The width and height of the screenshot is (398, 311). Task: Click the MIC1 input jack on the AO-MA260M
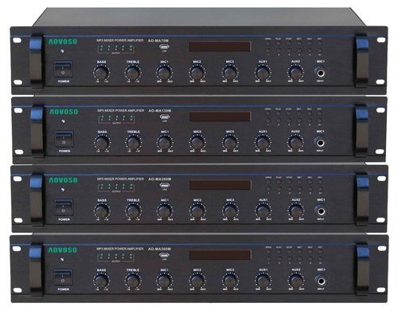[x=321, y=211]
